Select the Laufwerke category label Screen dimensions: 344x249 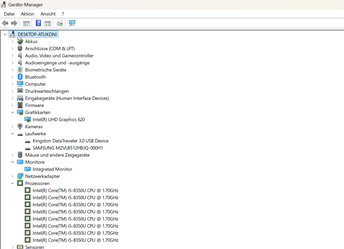click(35, 133)
